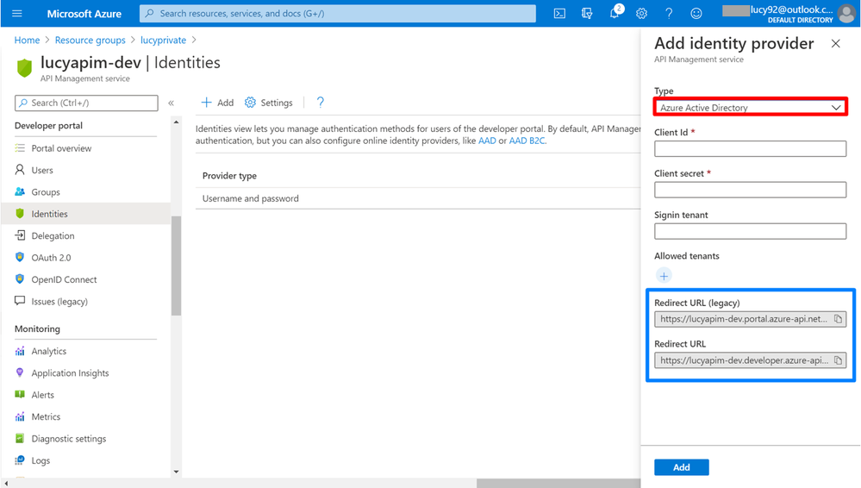Open the feedback smiley icon

point(696,13)
